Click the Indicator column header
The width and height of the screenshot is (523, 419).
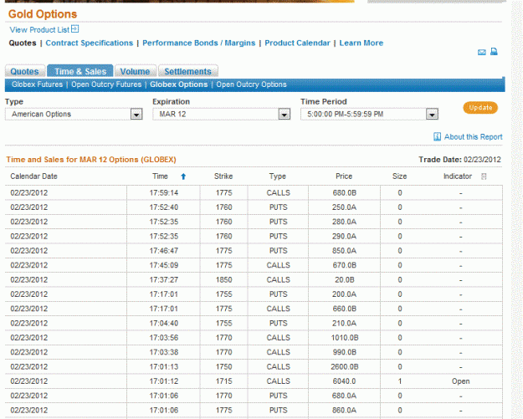click(457, 176)
